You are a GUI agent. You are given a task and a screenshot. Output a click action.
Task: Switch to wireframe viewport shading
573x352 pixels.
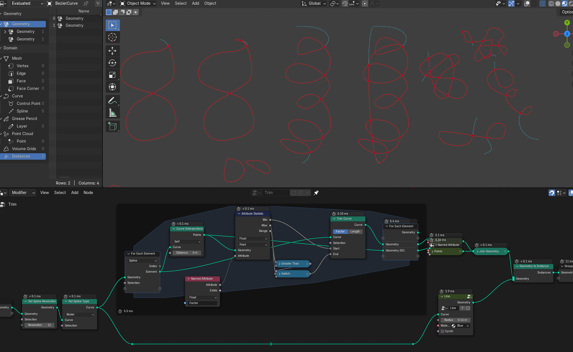(551, 4)
